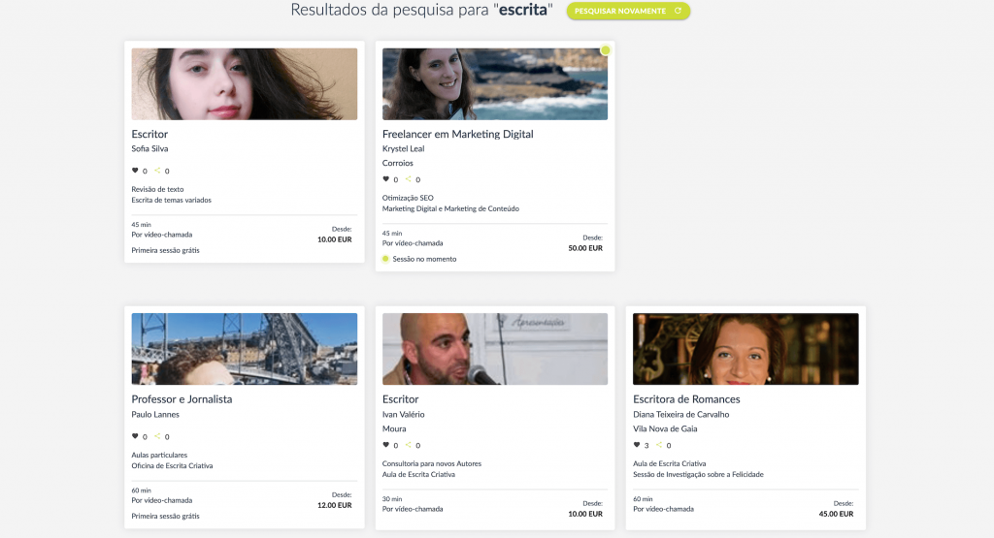Click Primeira sessão grátis on Paulo's card

point(165,517)
